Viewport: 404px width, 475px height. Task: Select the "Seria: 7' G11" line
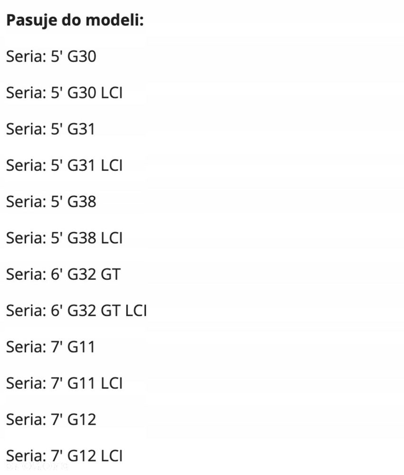50,347
